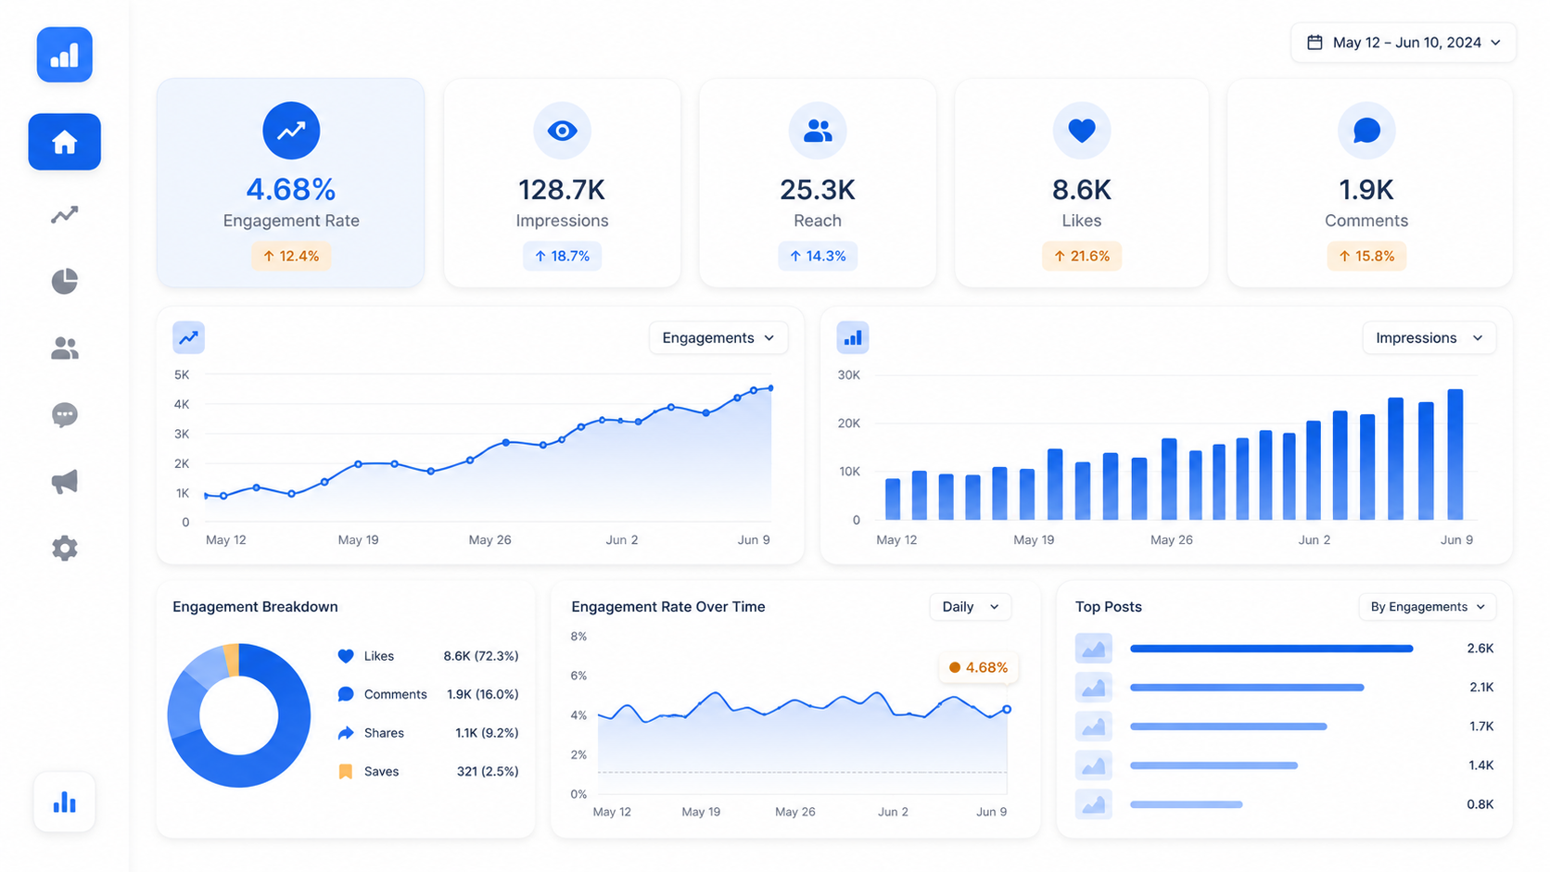Click the 18.7% change badge

(562, 256)
